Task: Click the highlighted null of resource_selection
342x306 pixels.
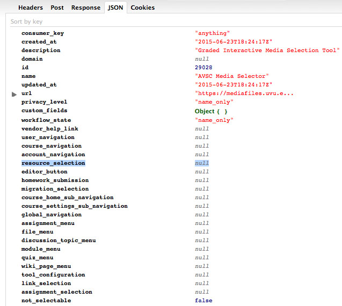Action: tap(202, 163)
